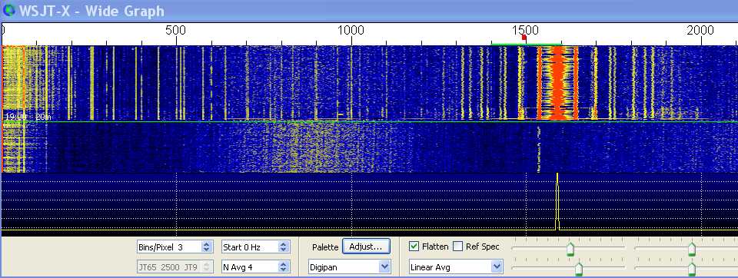Raise the Start Hz value using up arrow
Image resolution: width=738 pixels, height=278 pixels.
pyautogui.click(x=283, y=244)
